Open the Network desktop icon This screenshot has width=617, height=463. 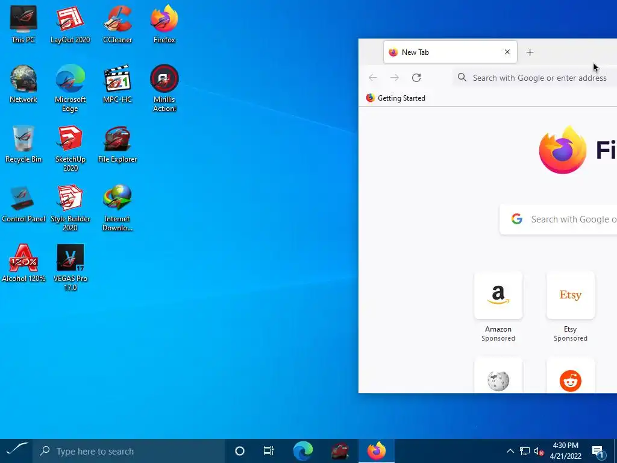tap(23, 84)
